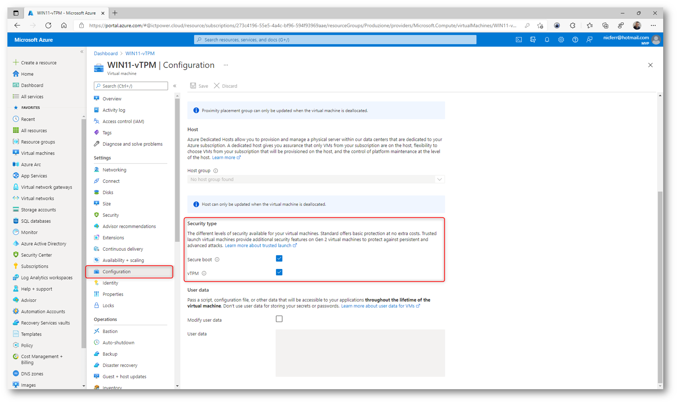Click the Discard button

pos(225,86)
